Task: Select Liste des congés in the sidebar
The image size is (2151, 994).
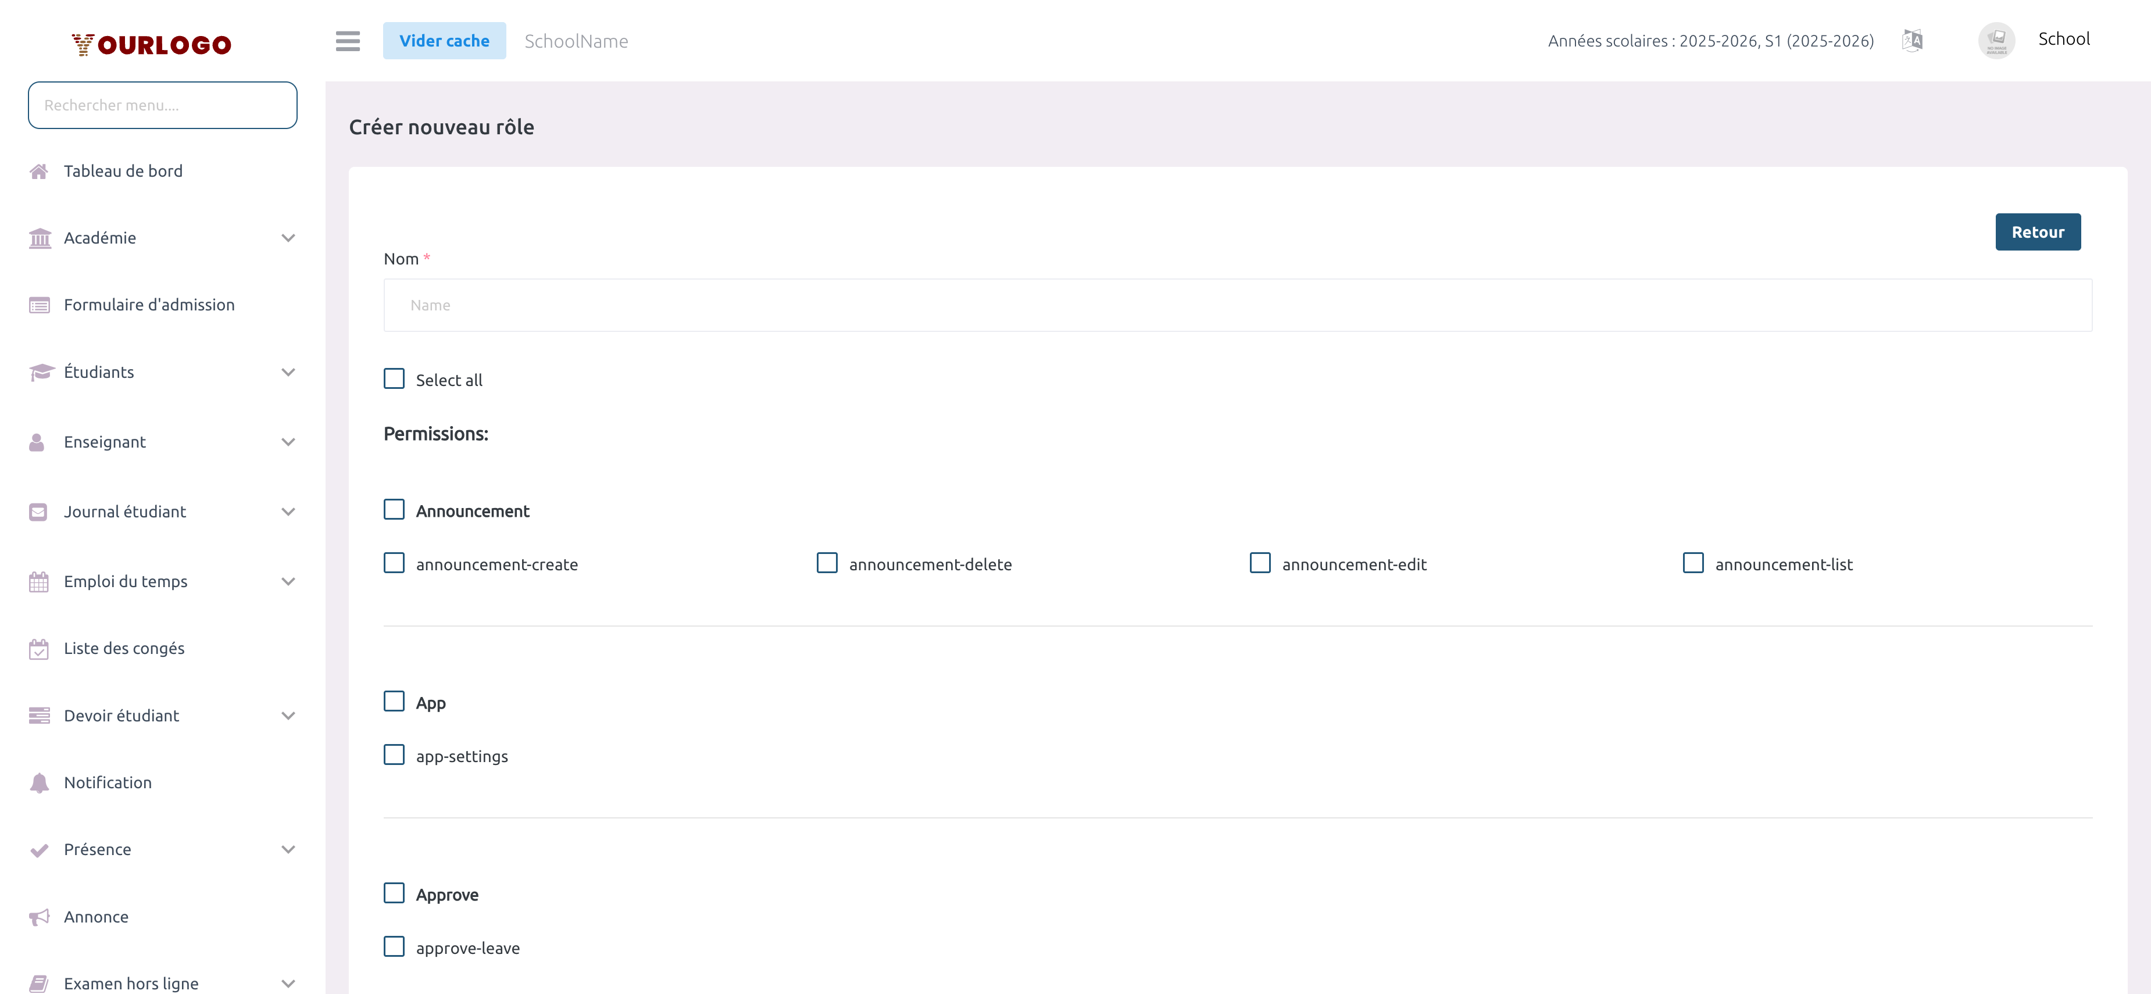Action: [124, 648]
